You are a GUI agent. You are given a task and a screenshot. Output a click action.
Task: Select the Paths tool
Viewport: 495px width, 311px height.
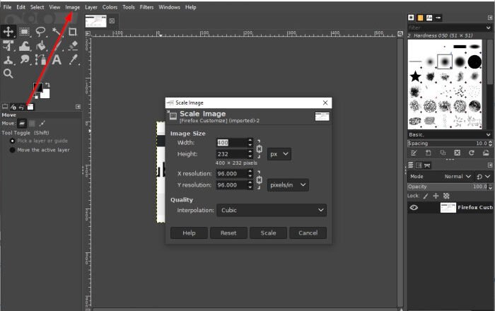click(40, 59)
